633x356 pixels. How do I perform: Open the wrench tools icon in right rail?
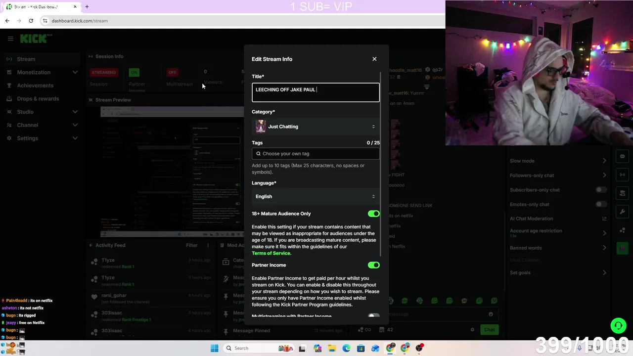(x=622, y=212)
